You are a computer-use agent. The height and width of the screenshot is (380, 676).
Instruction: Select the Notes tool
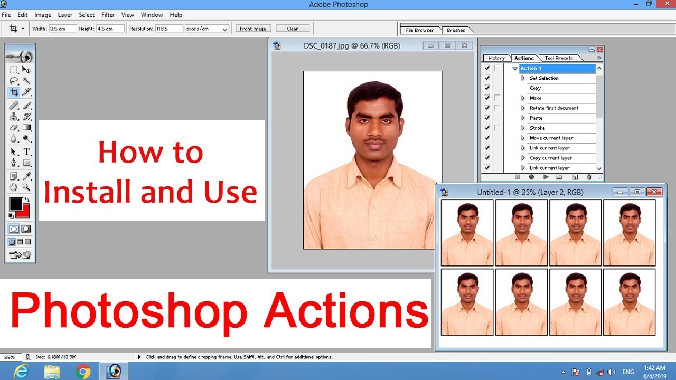tap(14, 176)
